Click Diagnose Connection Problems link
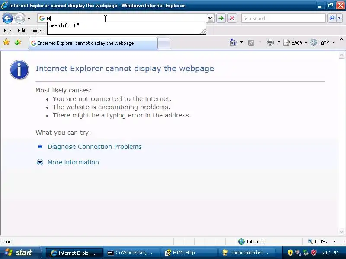This screenshot has height=259, width=346. click(x=95, y=147)
